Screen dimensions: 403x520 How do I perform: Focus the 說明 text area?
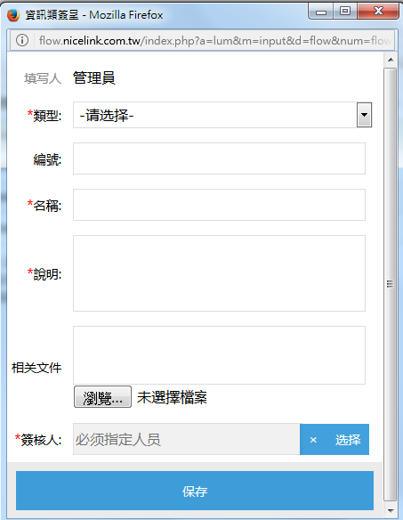219,273
